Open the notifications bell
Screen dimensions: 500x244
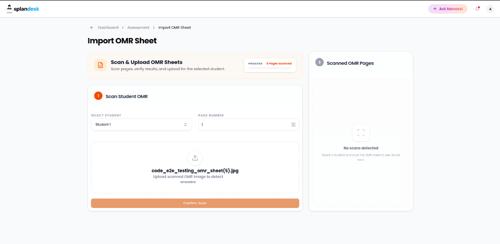tap(478, 9)
